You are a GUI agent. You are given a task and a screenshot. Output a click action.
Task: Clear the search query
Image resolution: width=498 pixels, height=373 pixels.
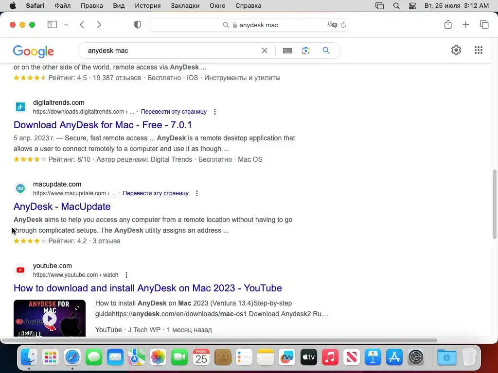click(264, 51)
